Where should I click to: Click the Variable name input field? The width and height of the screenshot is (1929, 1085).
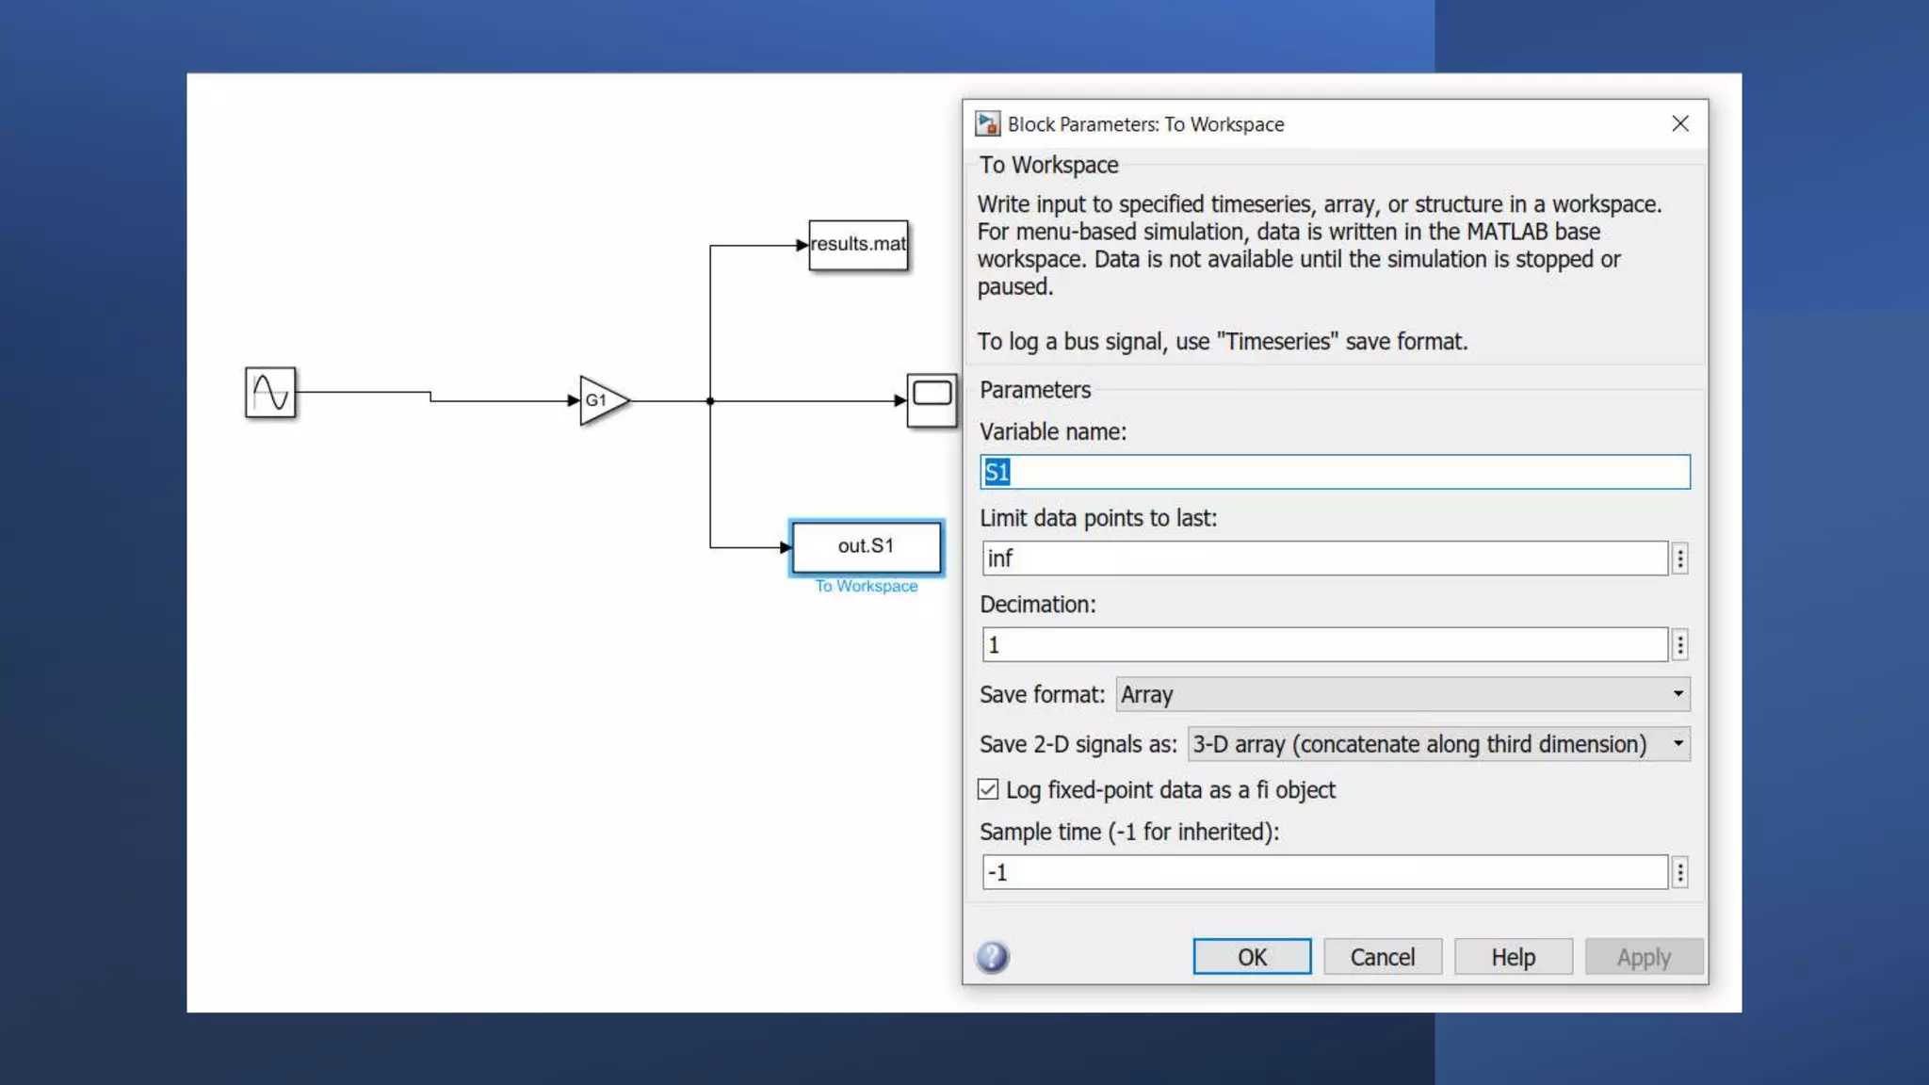point(1334,472)
